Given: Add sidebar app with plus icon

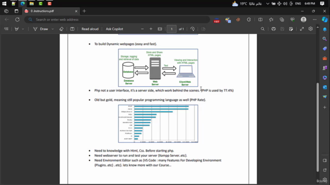Looking at the screenshot, I should coord(325,107).
